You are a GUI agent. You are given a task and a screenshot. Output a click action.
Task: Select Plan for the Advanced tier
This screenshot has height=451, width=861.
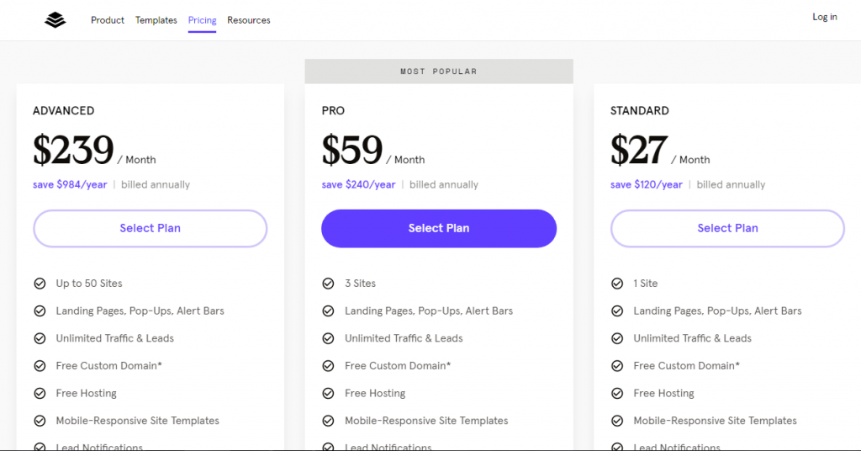coord(151,228)
